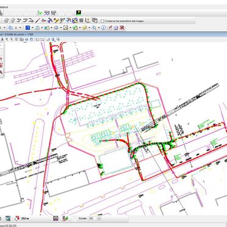
Task: Open dropdown arrow right of magnifier search icon
Action: (99, 27)
